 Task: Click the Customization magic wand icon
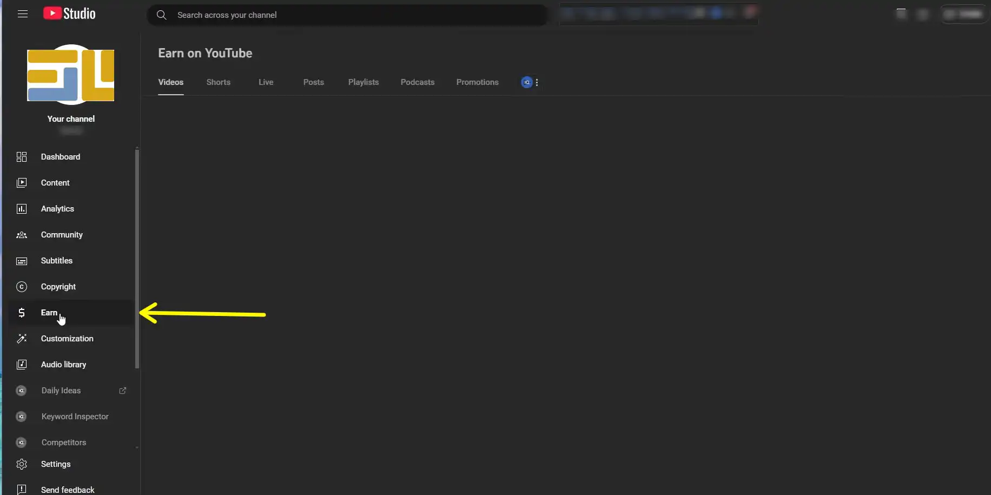[22, 339]
